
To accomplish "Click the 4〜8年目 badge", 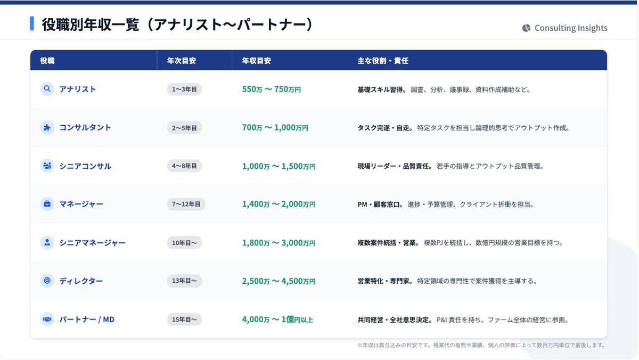I will [x=184, y=166].
